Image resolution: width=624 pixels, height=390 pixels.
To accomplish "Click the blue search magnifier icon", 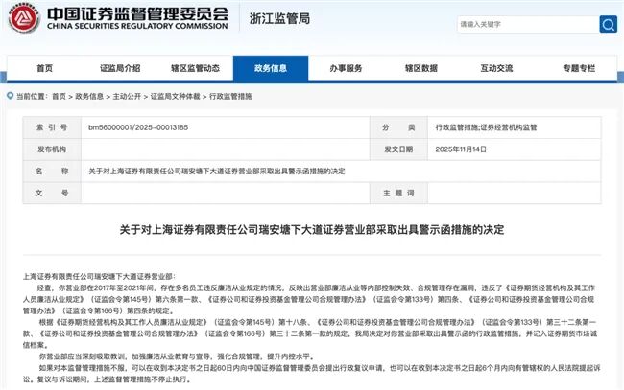I will coord(608,24).
